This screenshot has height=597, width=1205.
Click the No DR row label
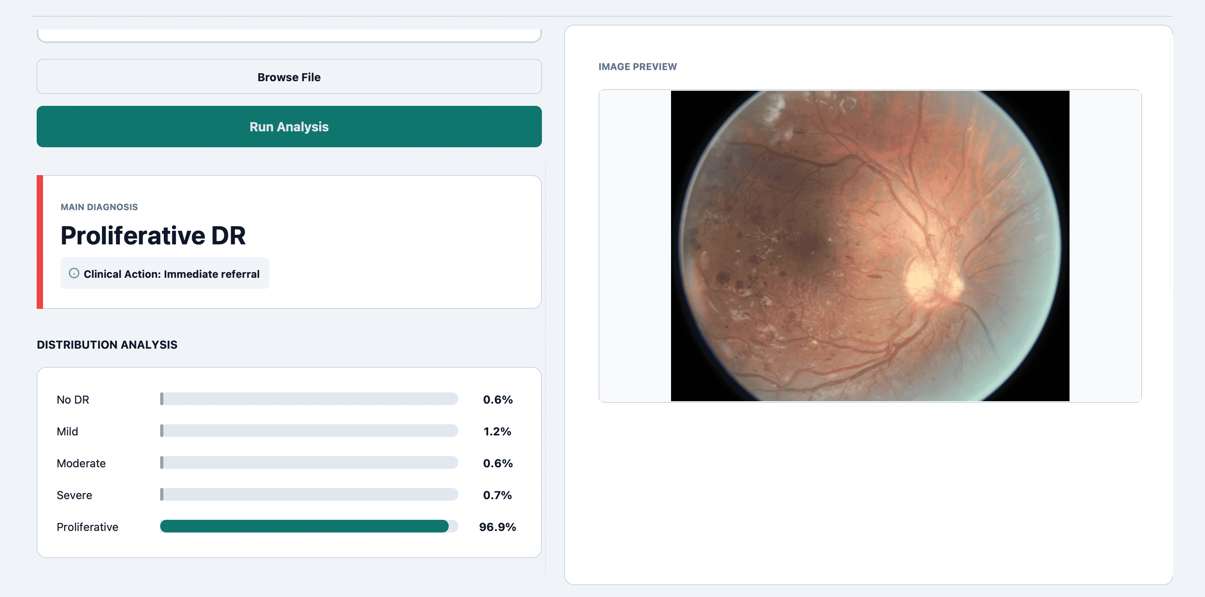[x=73, y=400]
